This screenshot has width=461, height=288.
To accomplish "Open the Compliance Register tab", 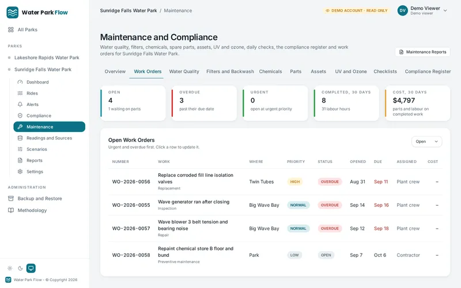I will coord(428,71).
